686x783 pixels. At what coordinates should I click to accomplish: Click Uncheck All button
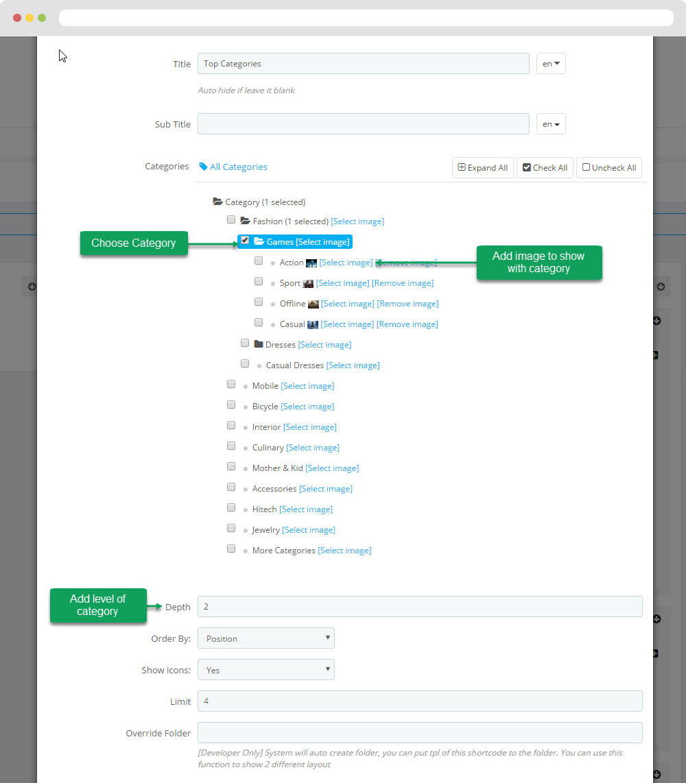click(609, 168)
